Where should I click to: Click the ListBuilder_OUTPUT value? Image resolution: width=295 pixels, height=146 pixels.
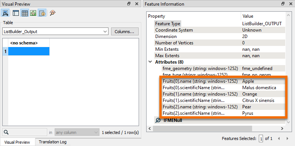click(262, 24)
